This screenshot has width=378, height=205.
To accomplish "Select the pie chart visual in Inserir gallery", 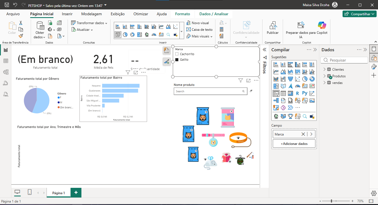I will (125, 35).
